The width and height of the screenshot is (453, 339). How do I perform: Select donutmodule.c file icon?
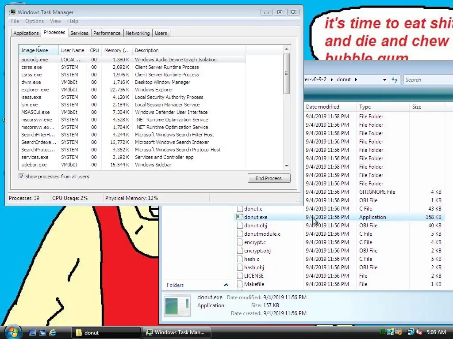[x=239, y=234]
